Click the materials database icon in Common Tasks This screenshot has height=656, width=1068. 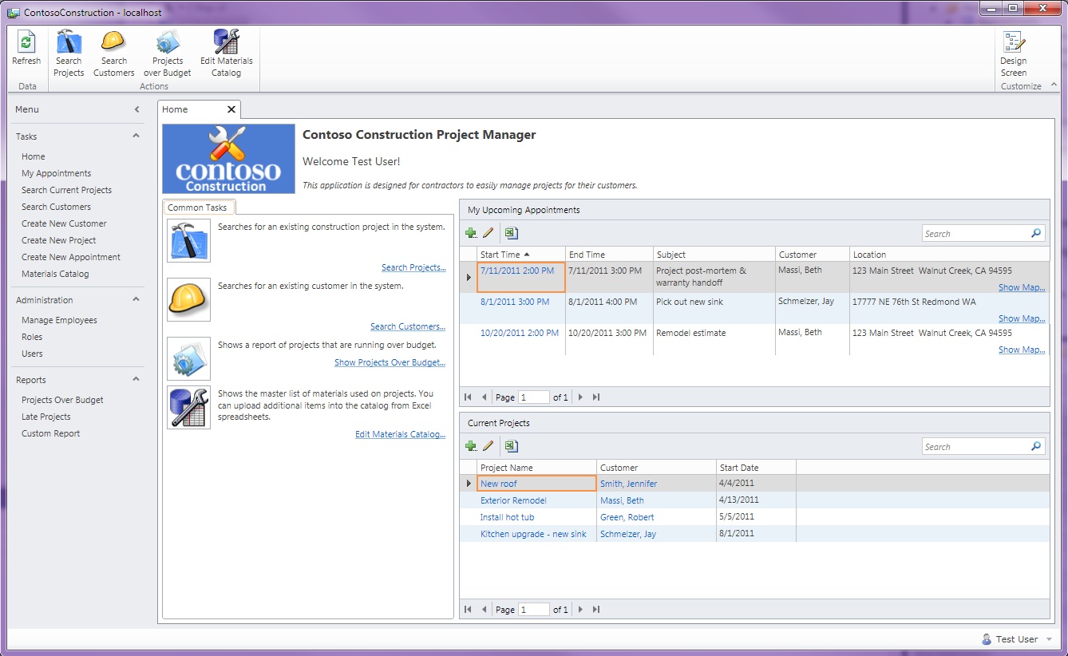(189, 407)
